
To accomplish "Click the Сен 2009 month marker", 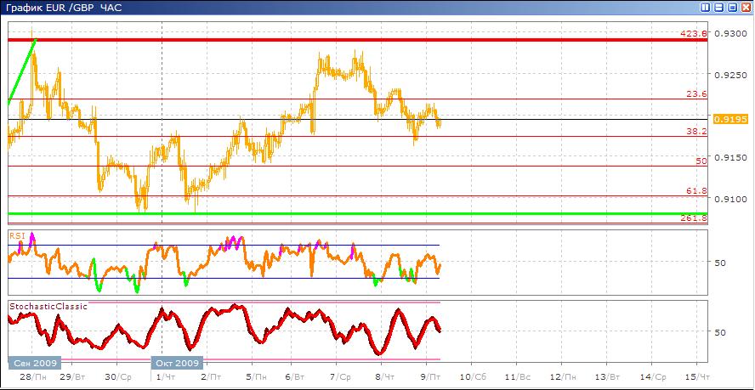I will pos(34,362).
